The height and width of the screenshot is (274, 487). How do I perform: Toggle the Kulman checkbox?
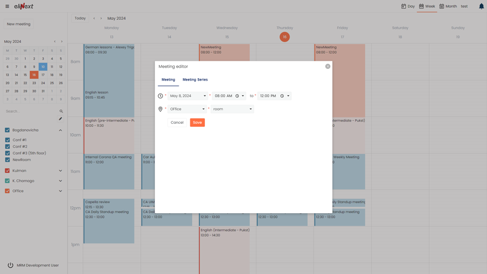[x=8, y=171]
